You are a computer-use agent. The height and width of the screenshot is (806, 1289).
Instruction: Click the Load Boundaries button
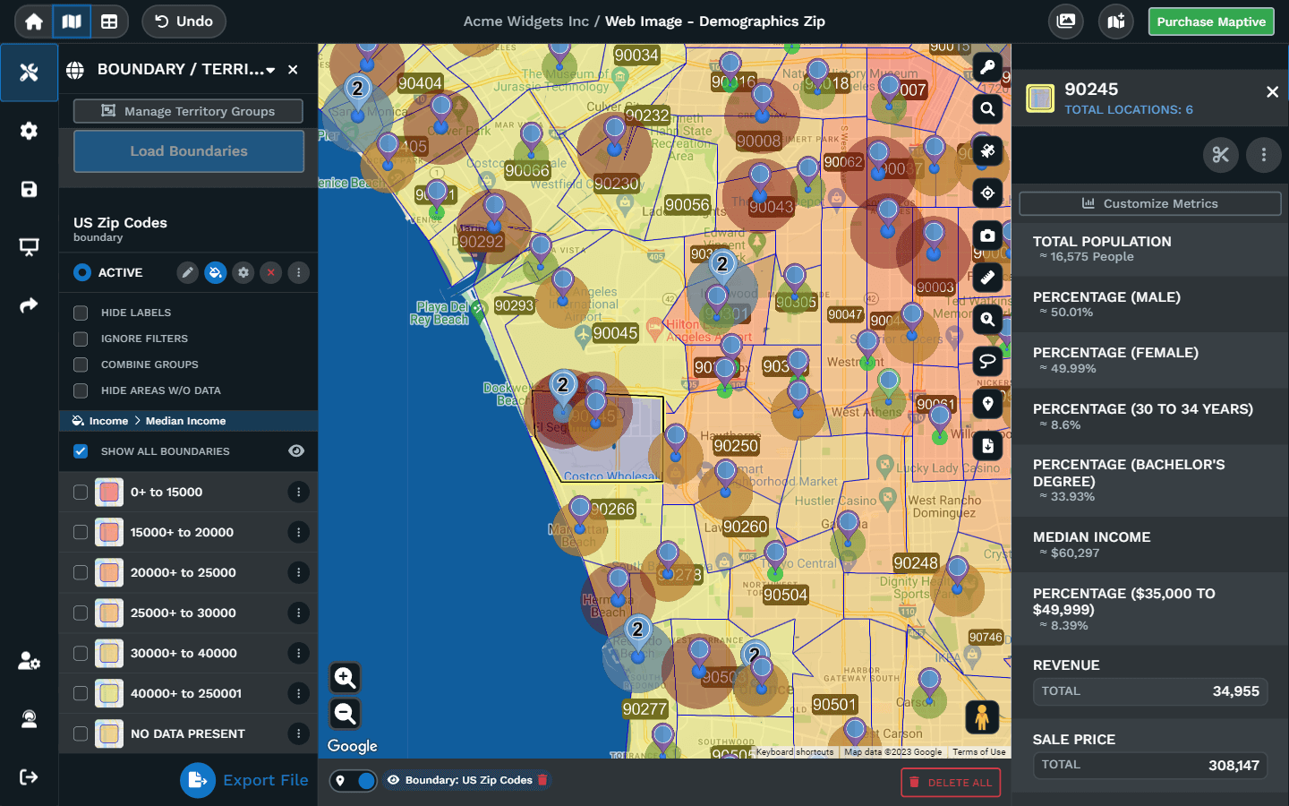189,151
